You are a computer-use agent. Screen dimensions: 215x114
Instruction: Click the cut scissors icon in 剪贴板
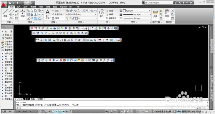tap(173, 11)
